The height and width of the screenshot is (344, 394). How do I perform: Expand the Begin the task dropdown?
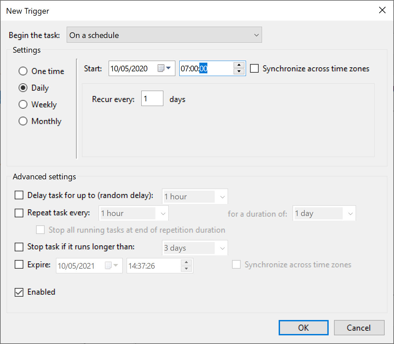click(164, 35)
